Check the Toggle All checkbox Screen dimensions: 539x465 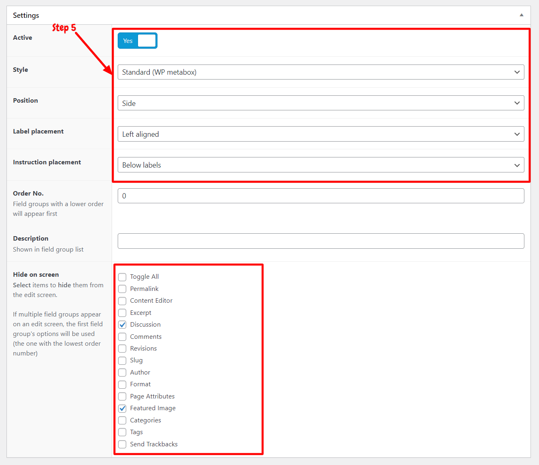click(122, 277)
